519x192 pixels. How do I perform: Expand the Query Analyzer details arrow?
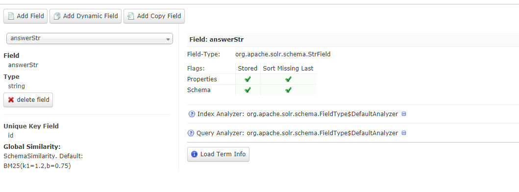point(404,133)
